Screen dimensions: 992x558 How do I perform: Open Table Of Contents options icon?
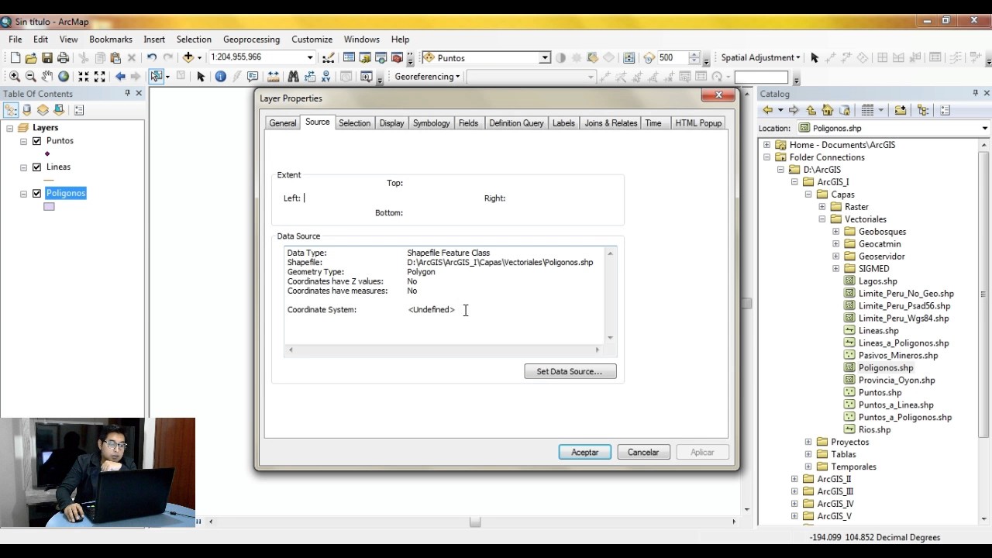79,110
